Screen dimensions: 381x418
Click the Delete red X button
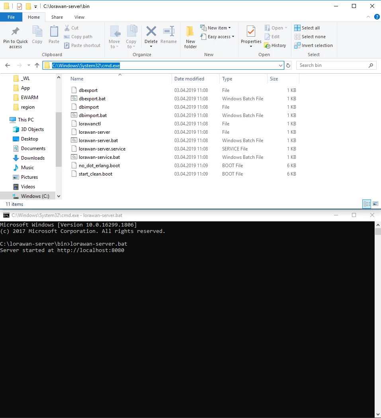coord(151,37)
